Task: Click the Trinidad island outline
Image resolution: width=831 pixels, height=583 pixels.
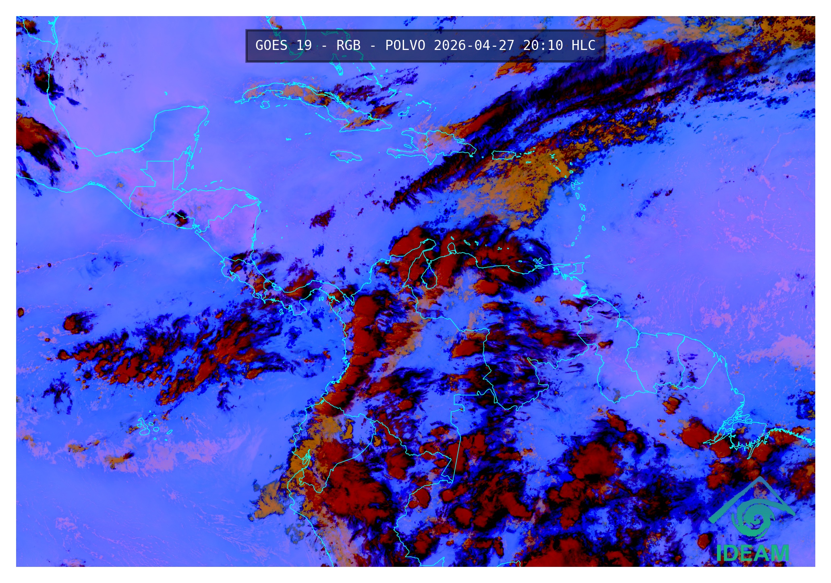Action: pos(578,268)
